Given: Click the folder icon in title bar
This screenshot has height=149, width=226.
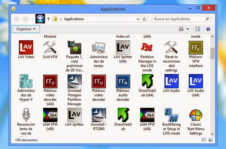Looking at the screenshot, I should 14,9.
